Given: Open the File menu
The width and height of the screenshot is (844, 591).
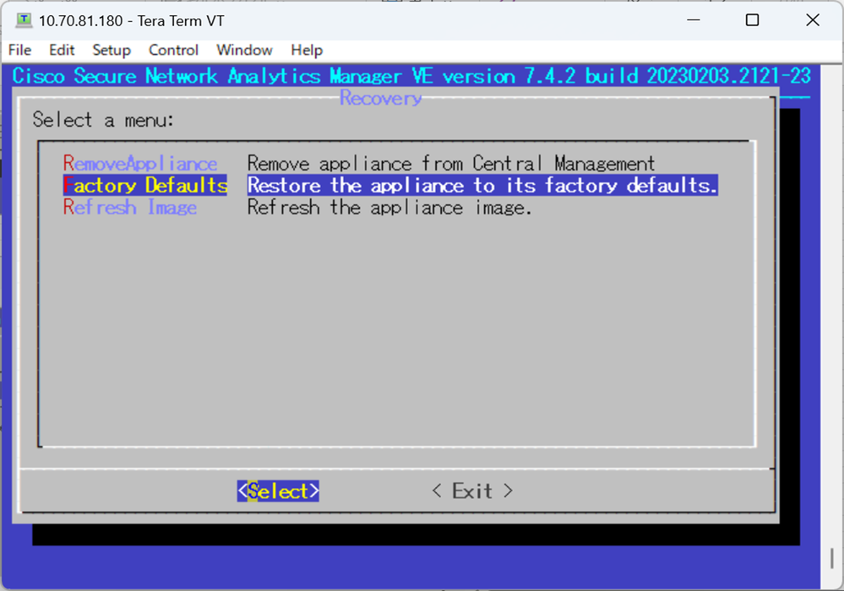Looking at the screenshot, I should pos(20,50).
